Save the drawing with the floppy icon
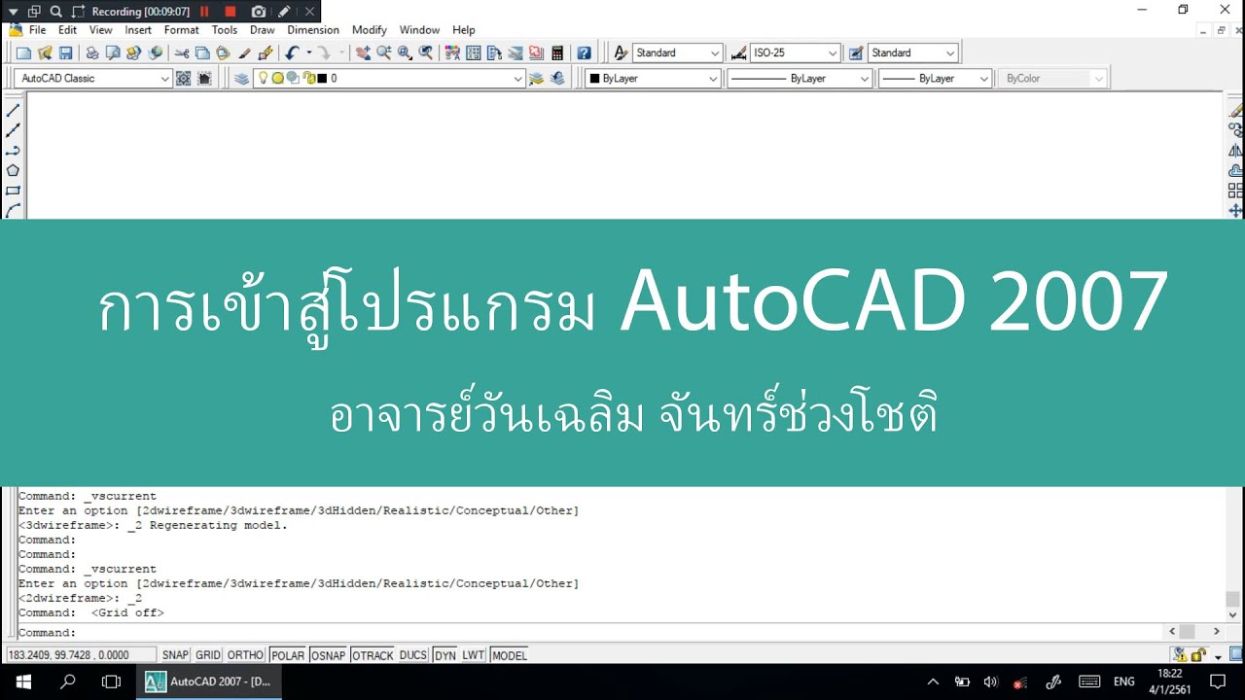1245x700 pixels. pyautogui.click(x=66, y=53)
